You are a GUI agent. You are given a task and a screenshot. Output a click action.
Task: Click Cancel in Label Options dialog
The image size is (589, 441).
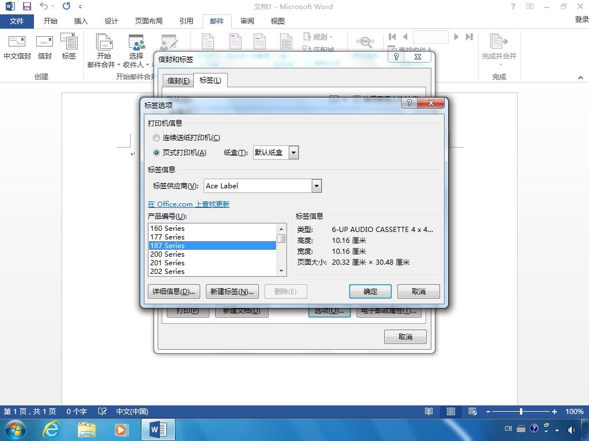point(419,291)
